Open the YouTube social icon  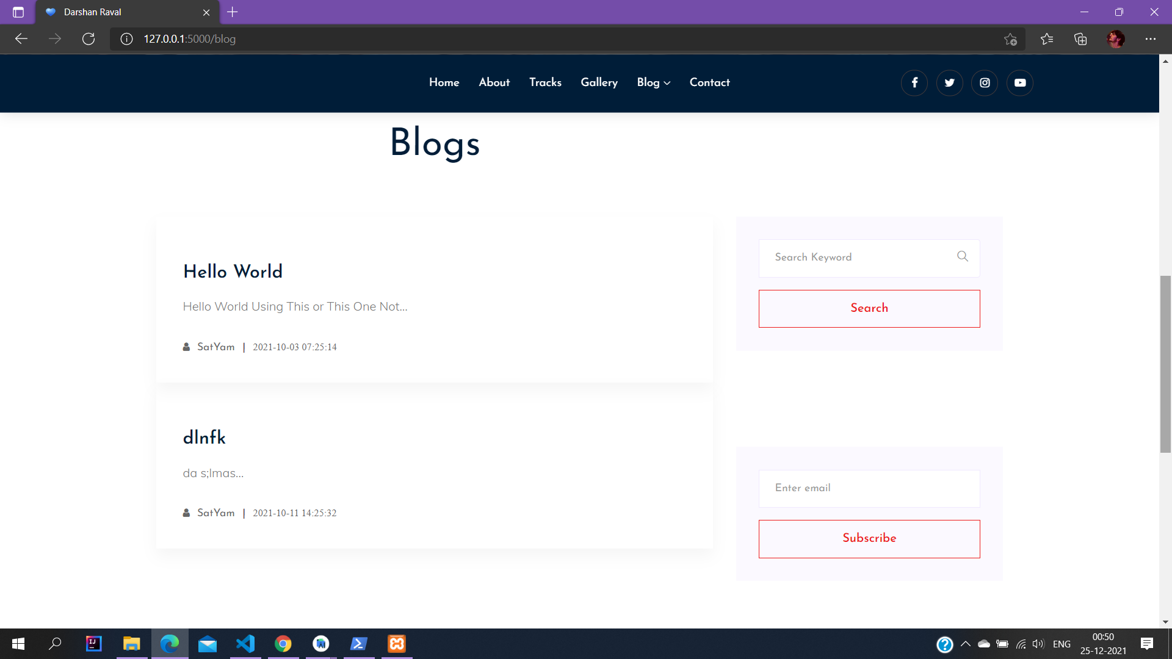(x=1019, y=82)
